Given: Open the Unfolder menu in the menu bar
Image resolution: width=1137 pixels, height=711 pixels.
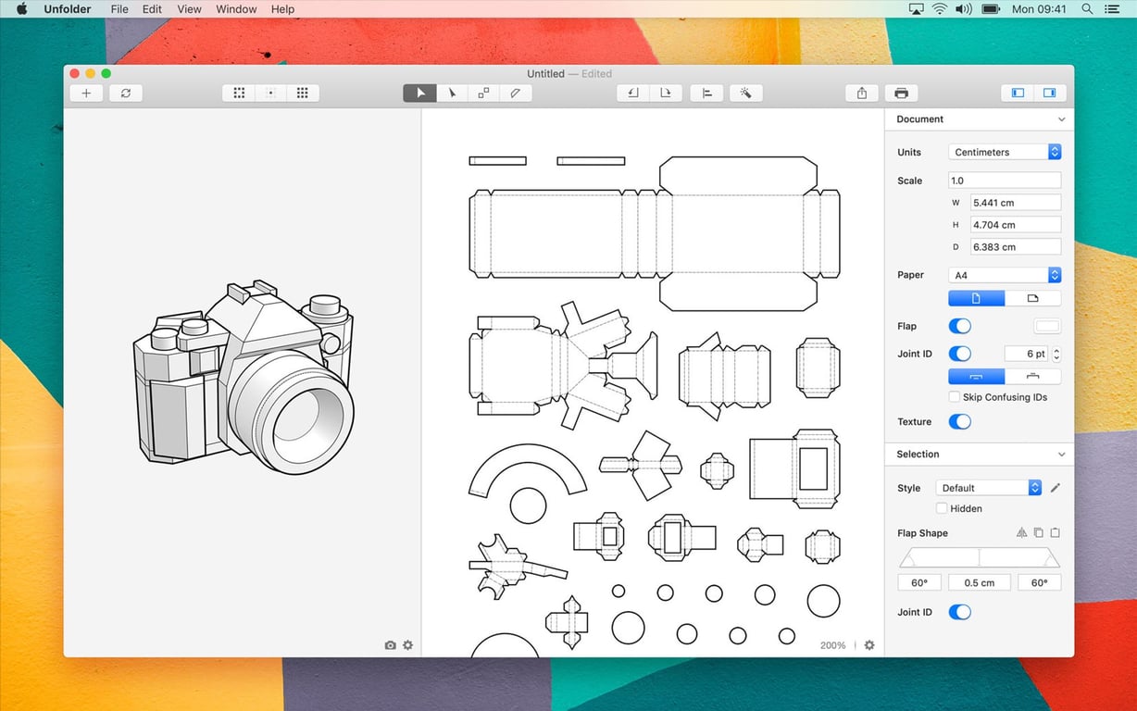Looking at the screenshot, I should point(68,9).
